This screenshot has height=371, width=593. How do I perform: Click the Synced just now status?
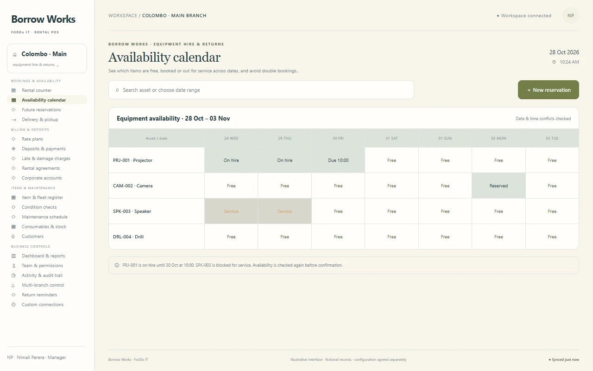564,359
